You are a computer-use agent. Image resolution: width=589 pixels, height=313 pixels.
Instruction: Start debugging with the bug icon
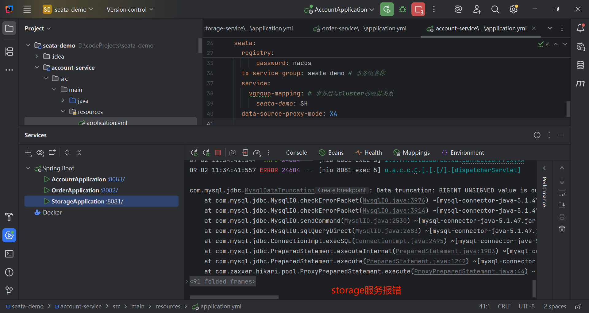pyautogui.click(x=402, y=9)
